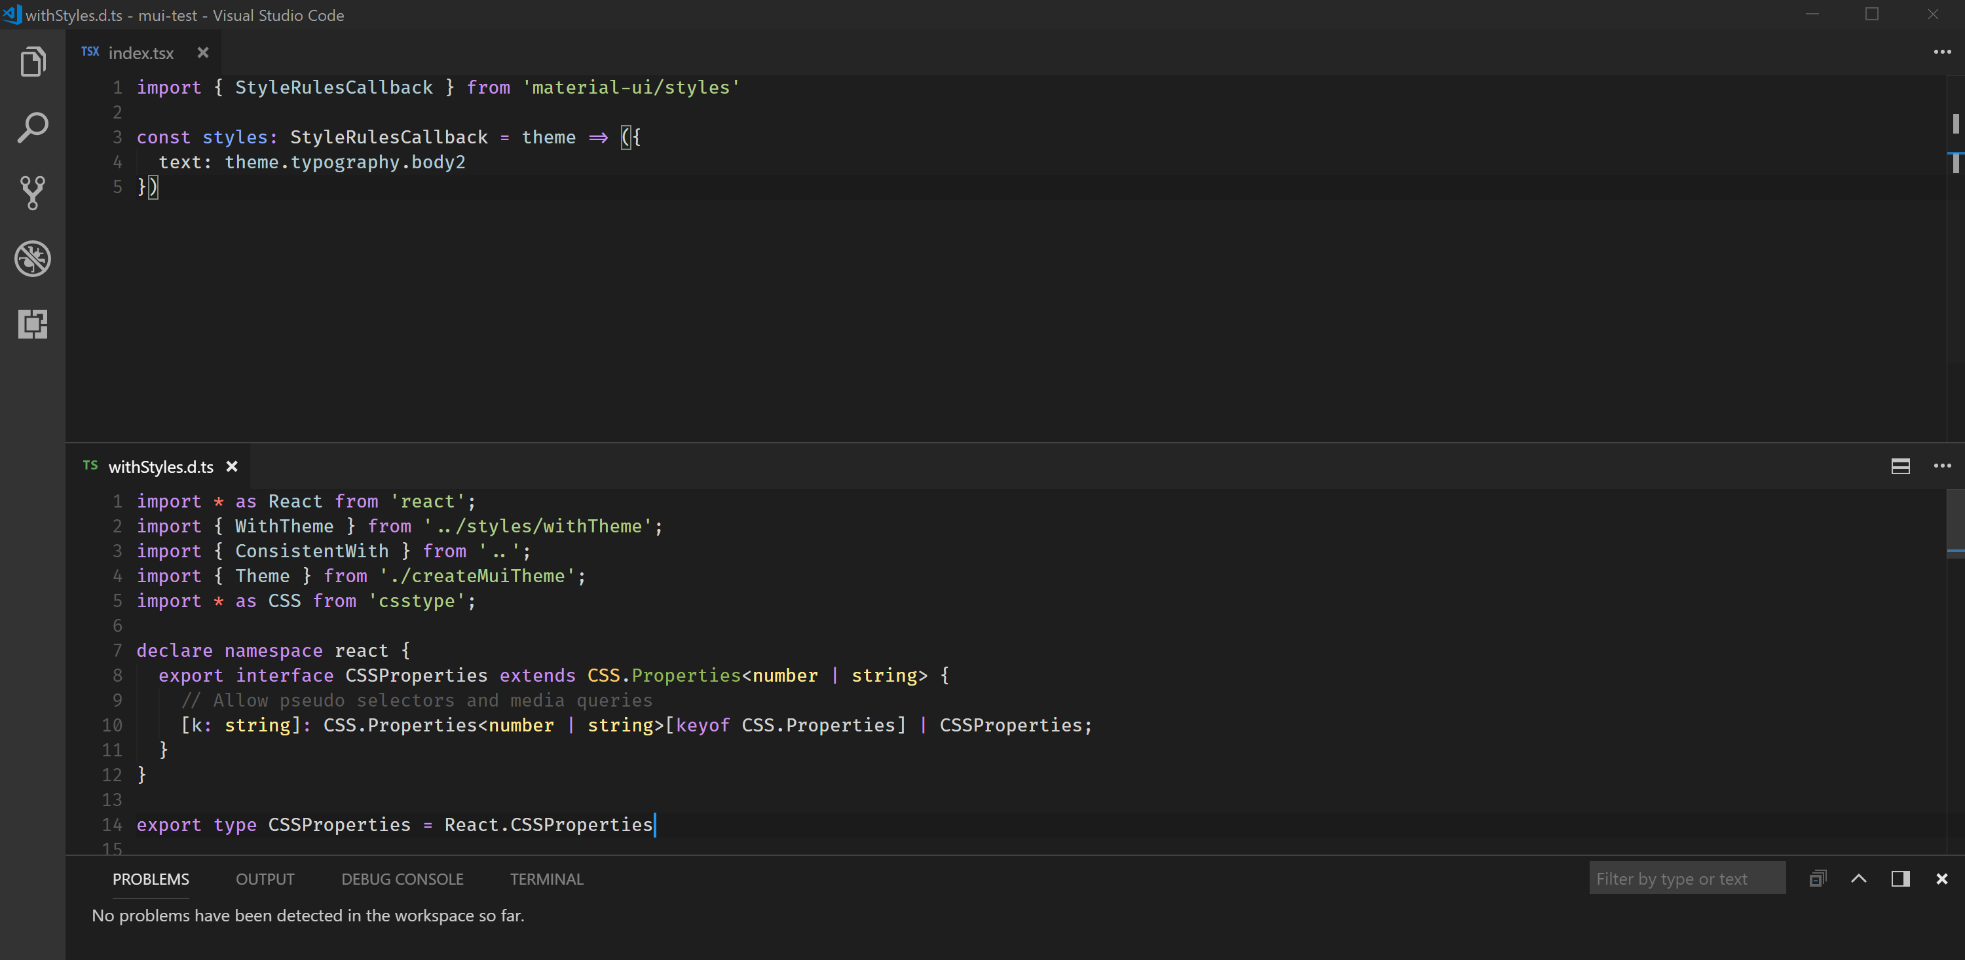Switch to the OUTPUT panel tab

[265, 878]
